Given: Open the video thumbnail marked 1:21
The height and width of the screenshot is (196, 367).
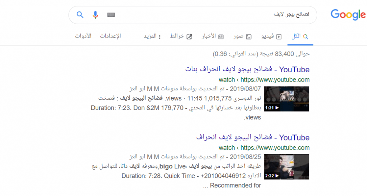Looking at the screenshot, I should (286, 99).
